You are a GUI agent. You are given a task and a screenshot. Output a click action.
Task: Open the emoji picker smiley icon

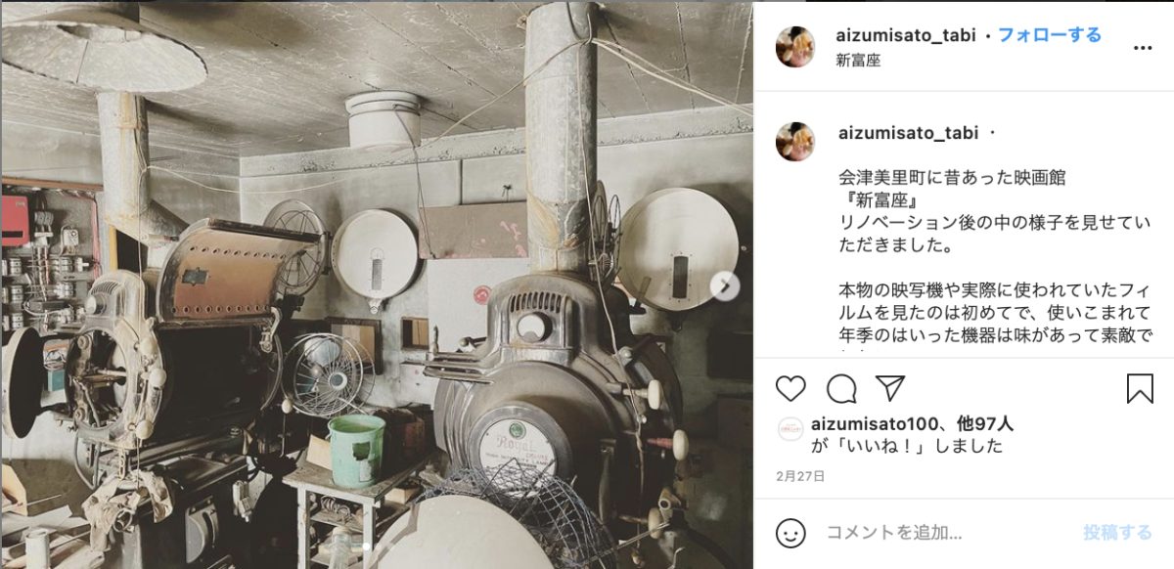[790, 533]
